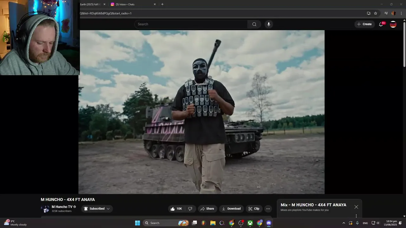This screenshot has width=406, height=228.
Task: Click the video title M HUNCHO - 4X4 FT ANAYA
Action: pos(68,199)
